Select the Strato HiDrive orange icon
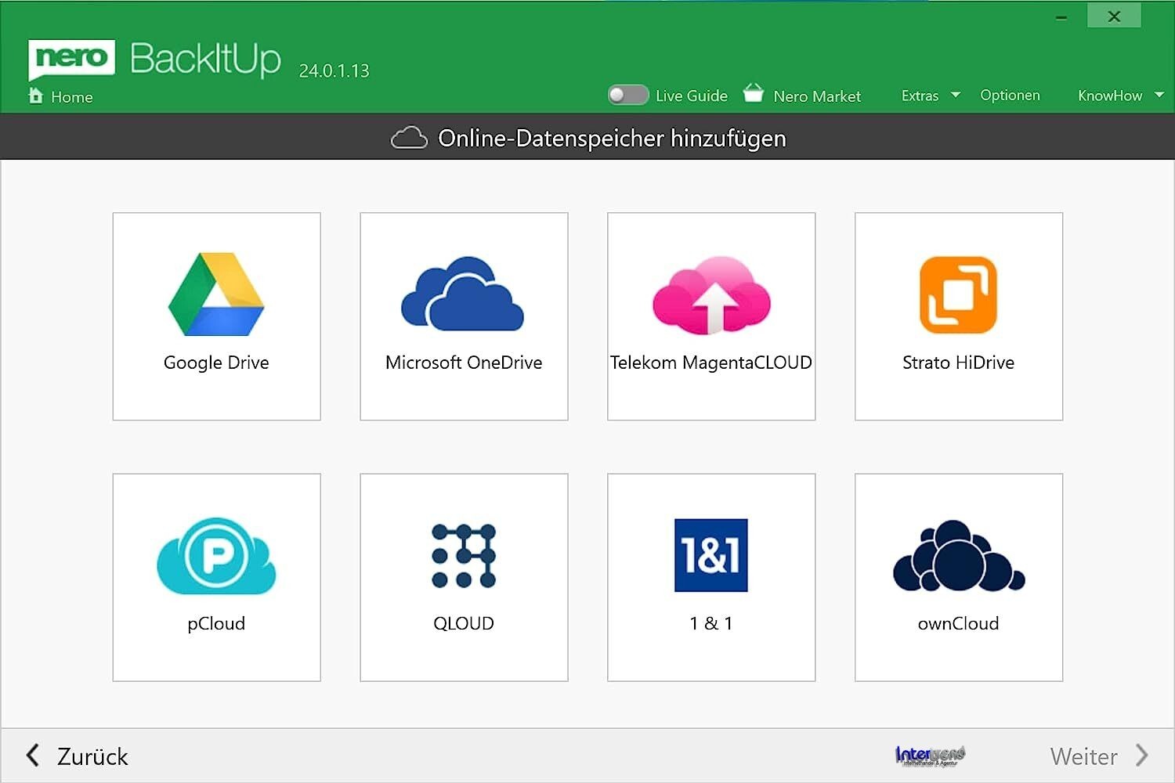Viewport: 1175px width, 783px height. tap(958, 295)
